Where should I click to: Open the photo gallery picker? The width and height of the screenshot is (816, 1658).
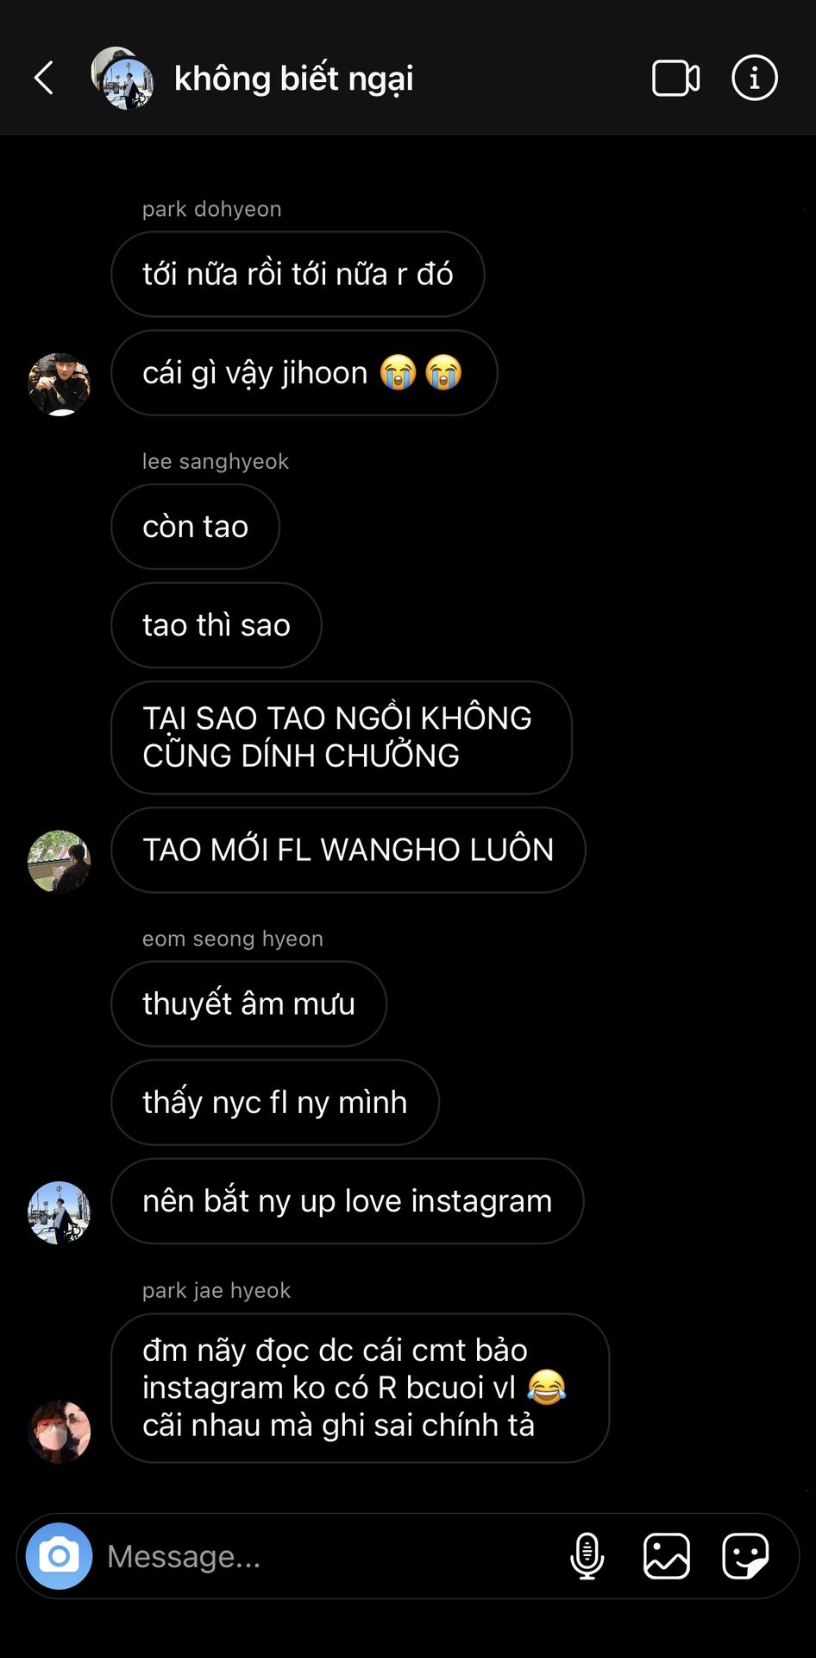tap(667, 1556)
